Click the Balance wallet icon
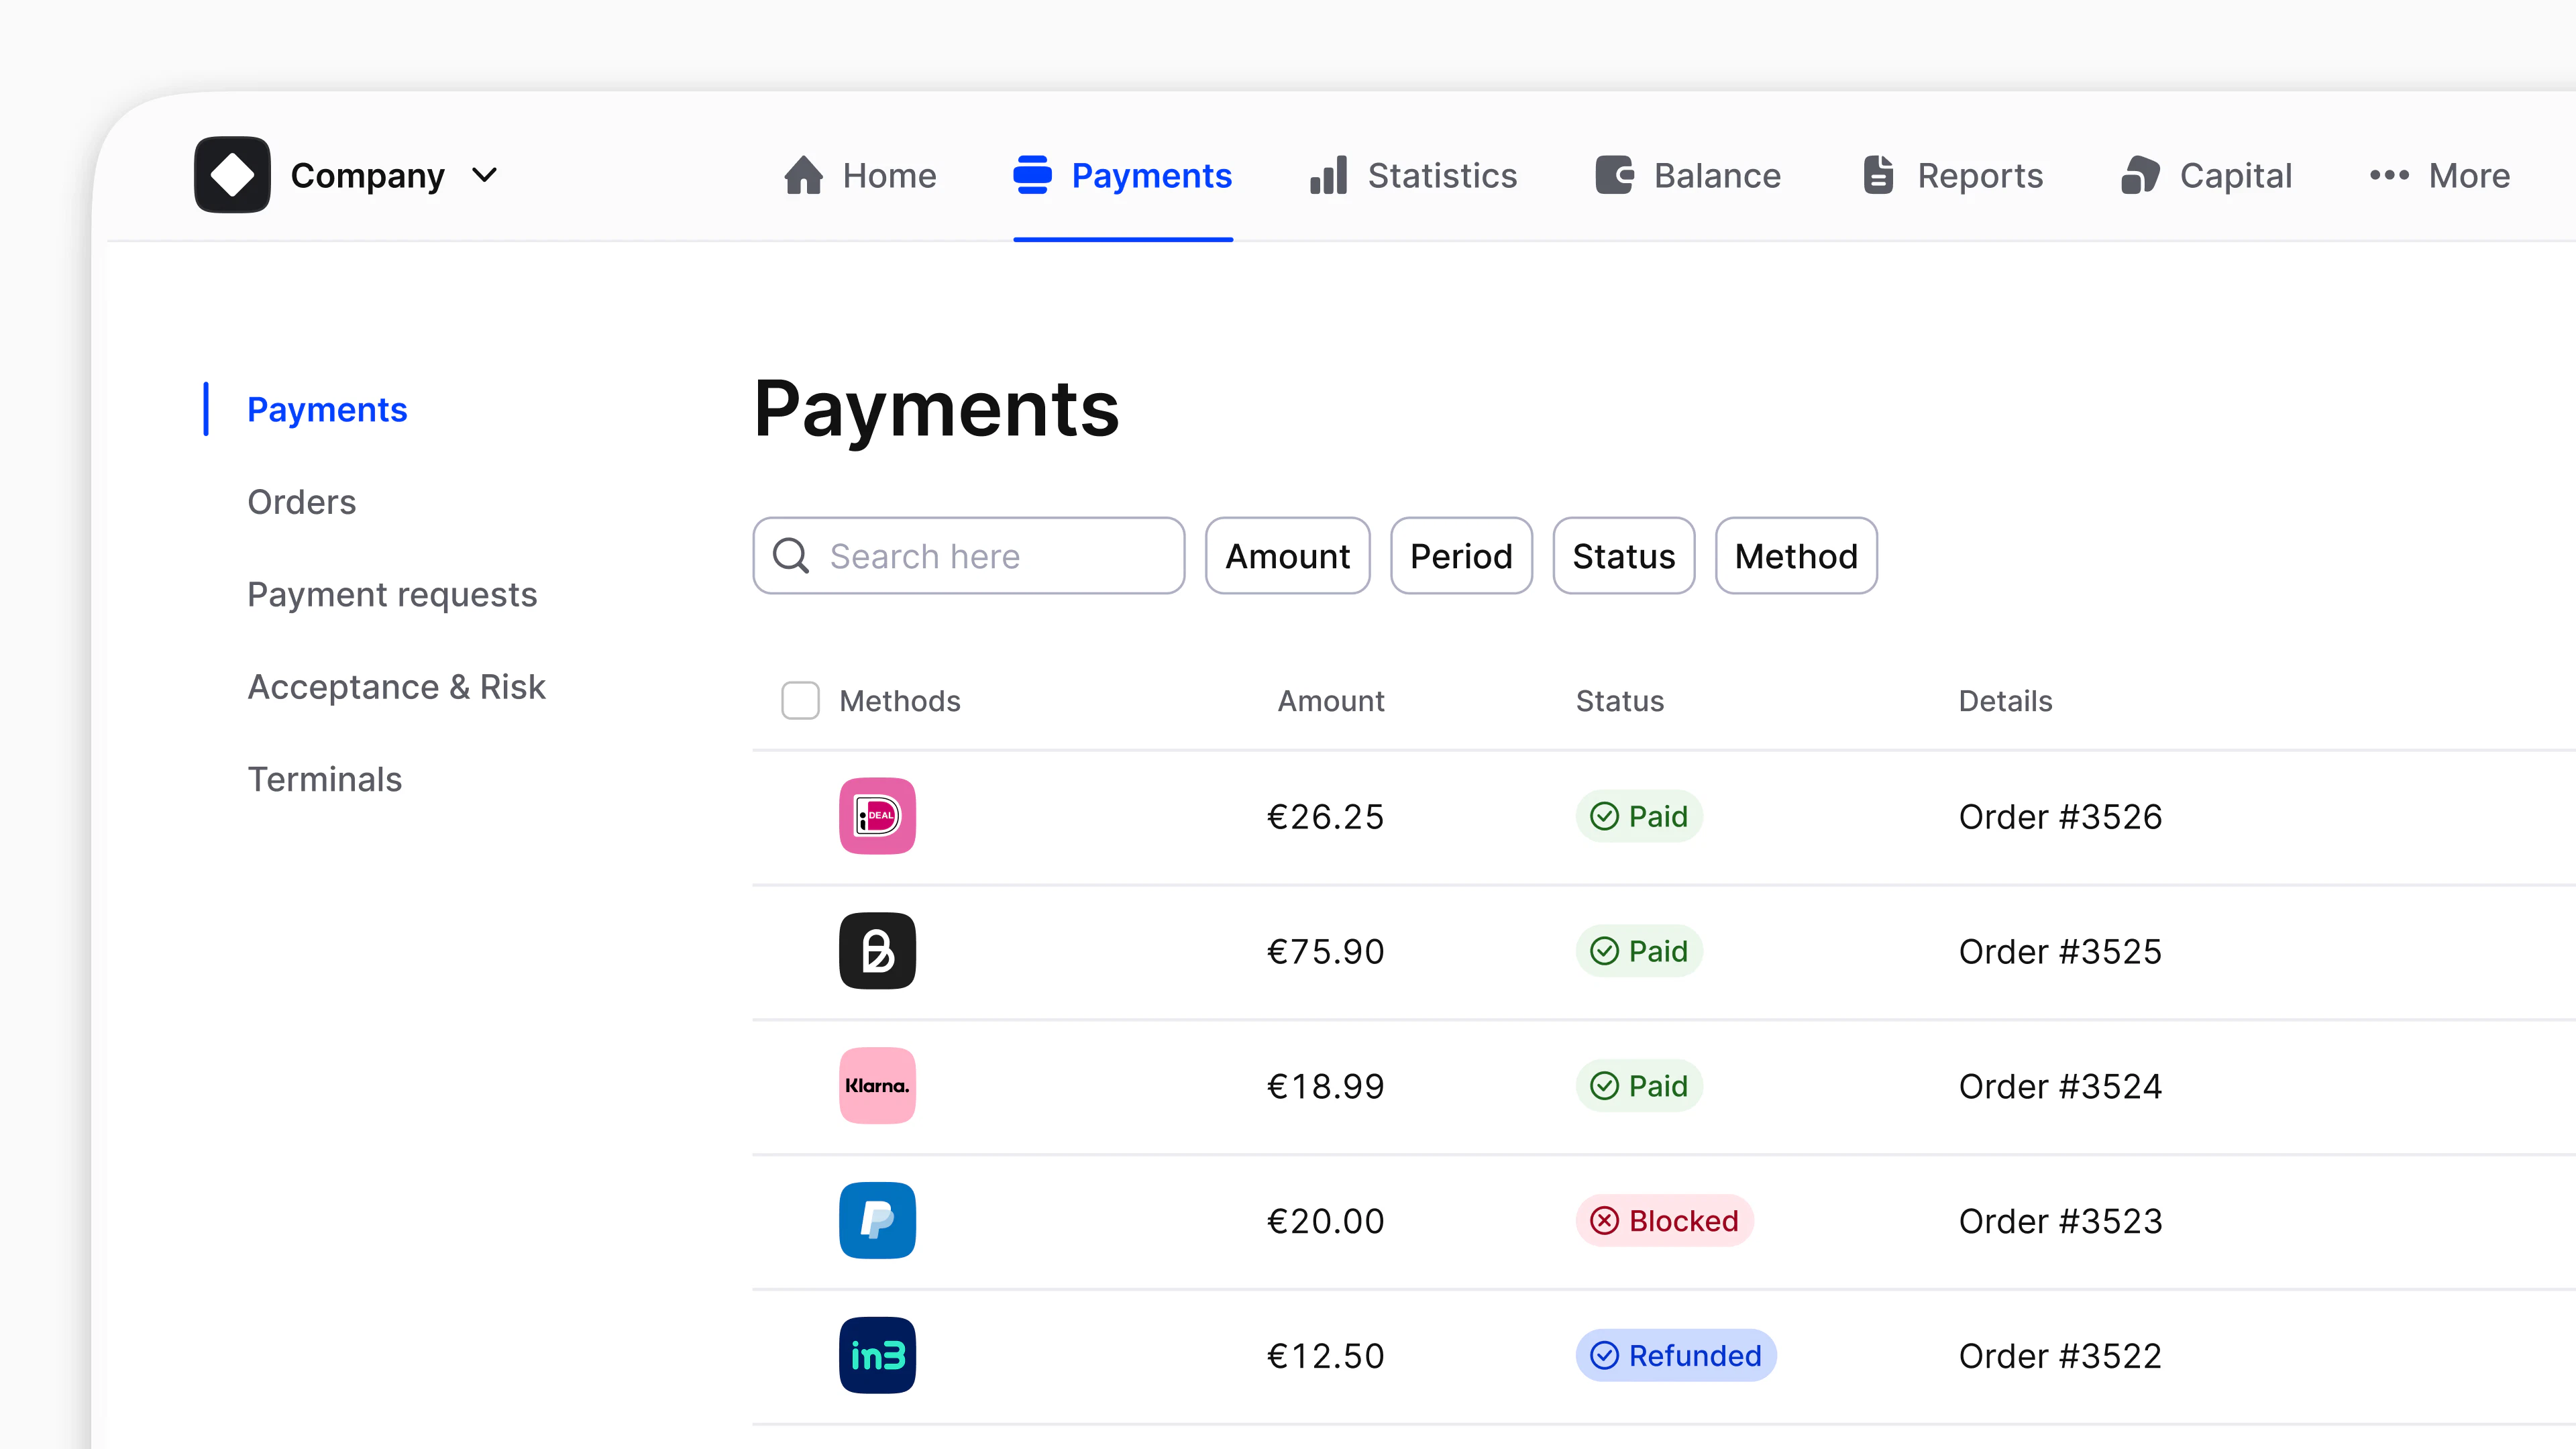Screen dimensions: 2576x1449 [1614, 175]
